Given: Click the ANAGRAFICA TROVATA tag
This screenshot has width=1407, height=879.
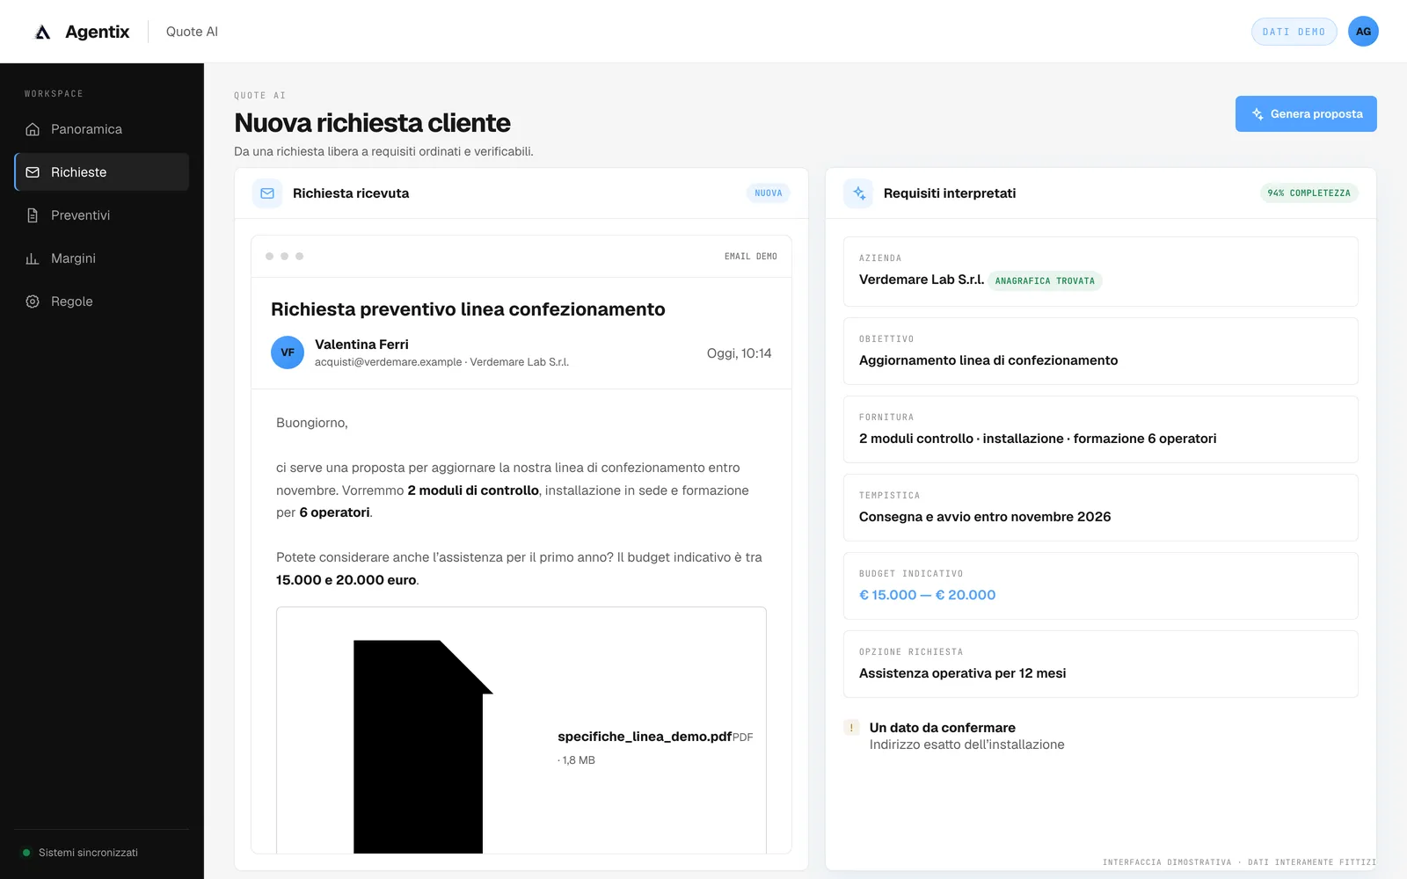Looking at the screenshot, I should pos(1045,281).
